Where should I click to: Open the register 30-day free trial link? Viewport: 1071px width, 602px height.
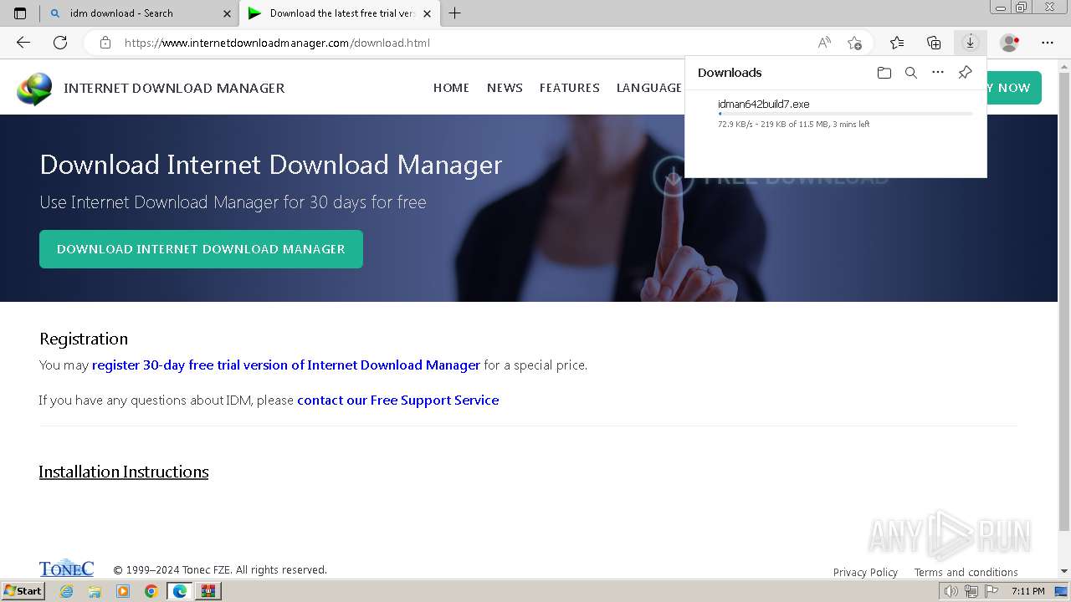click(286, 365)
